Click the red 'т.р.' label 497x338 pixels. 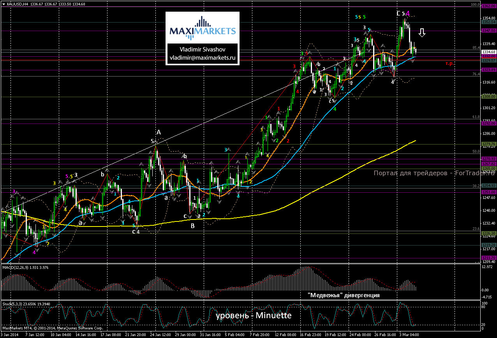[x=449, y=63]
